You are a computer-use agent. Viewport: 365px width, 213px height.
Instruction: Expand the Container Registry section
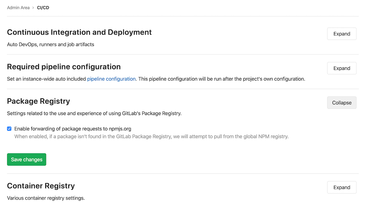[x=342, y=187]
